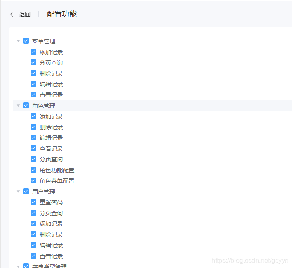Uncheck 分页查询 under 用户管理
Viewport: 292px width, 268px height.
[33, 213]
